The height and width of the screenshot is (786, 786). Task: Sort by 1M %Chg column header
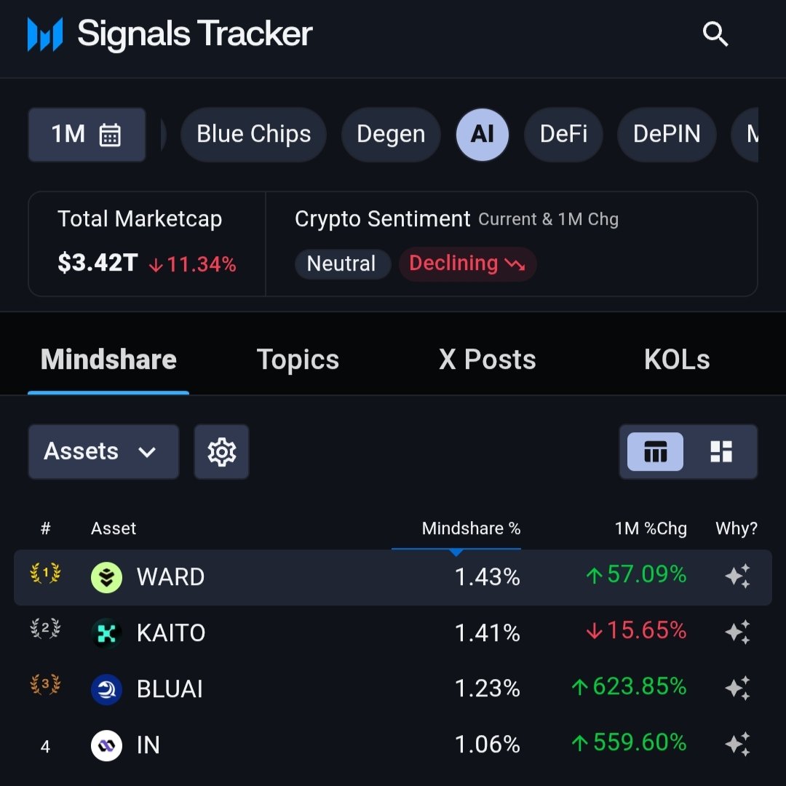[651, 528]
